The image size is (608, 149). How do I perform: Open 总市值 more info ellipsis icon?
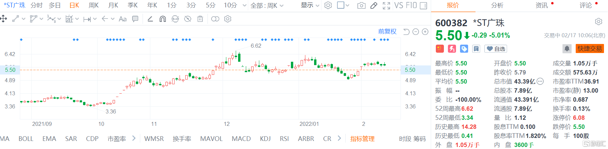tap(540, 81)
